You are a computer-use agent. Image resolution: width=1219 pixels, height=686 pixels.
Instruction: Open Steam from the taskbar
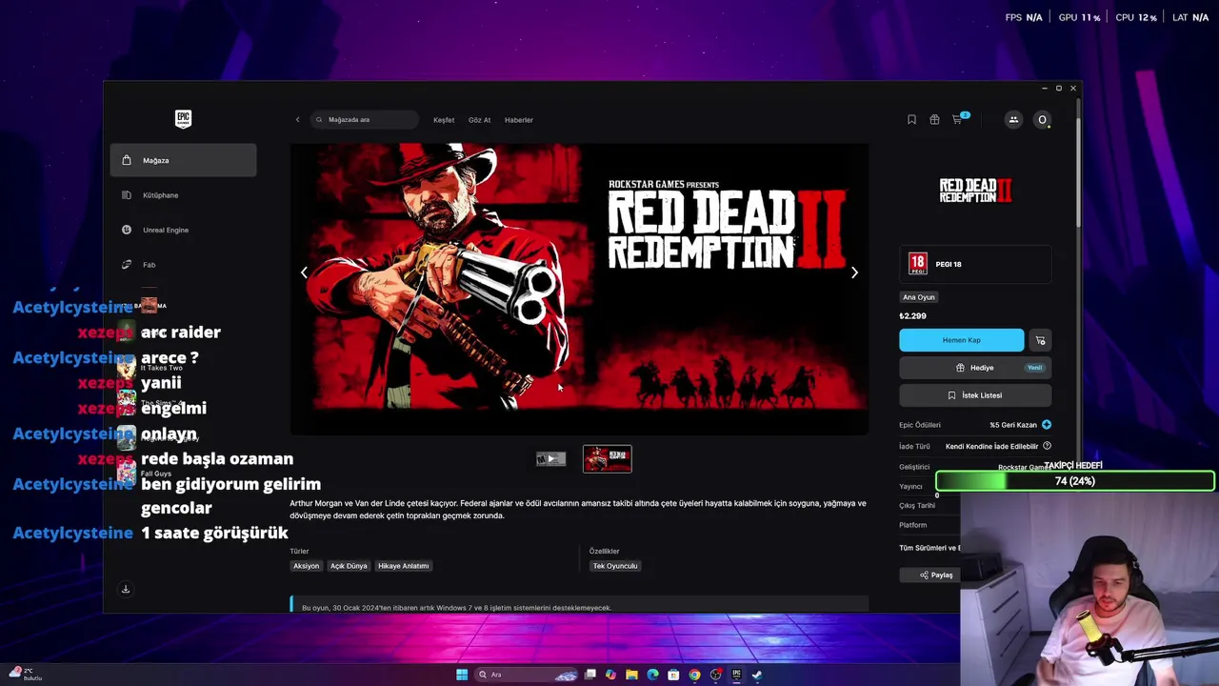[757, 675]
